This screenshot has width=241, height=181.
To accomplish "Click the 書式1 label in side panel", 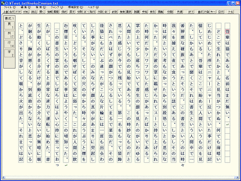I will coord(9,18).
